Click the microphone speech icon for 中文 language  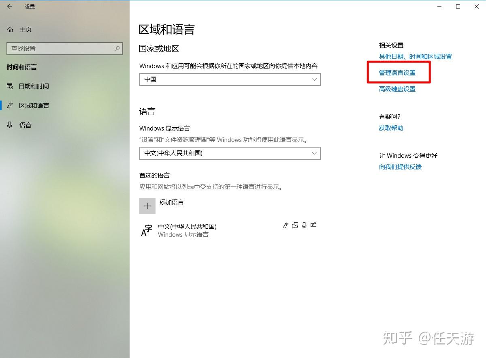(304, 225)
